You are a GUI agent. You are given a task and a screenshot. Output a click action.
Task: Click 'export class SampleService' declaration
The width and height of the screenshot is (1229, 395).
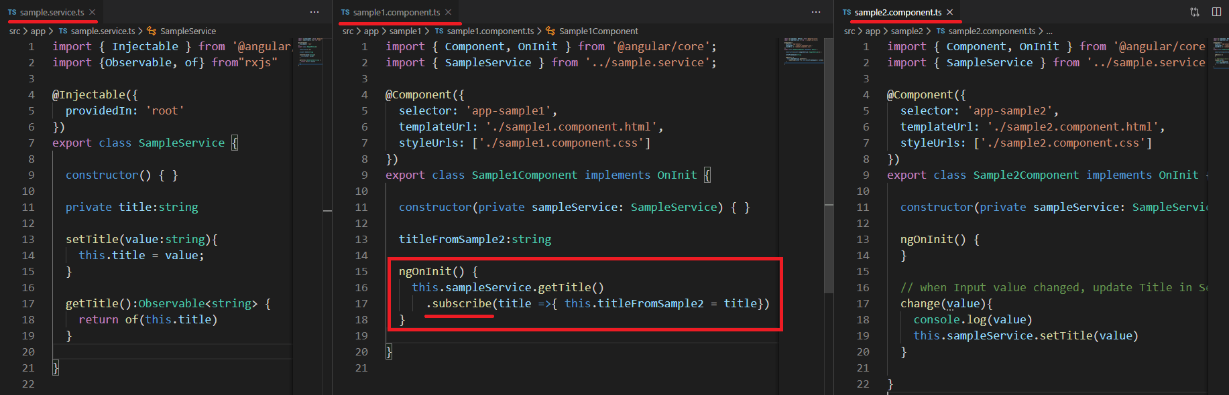pyautogui.click(x=138, y=143)
